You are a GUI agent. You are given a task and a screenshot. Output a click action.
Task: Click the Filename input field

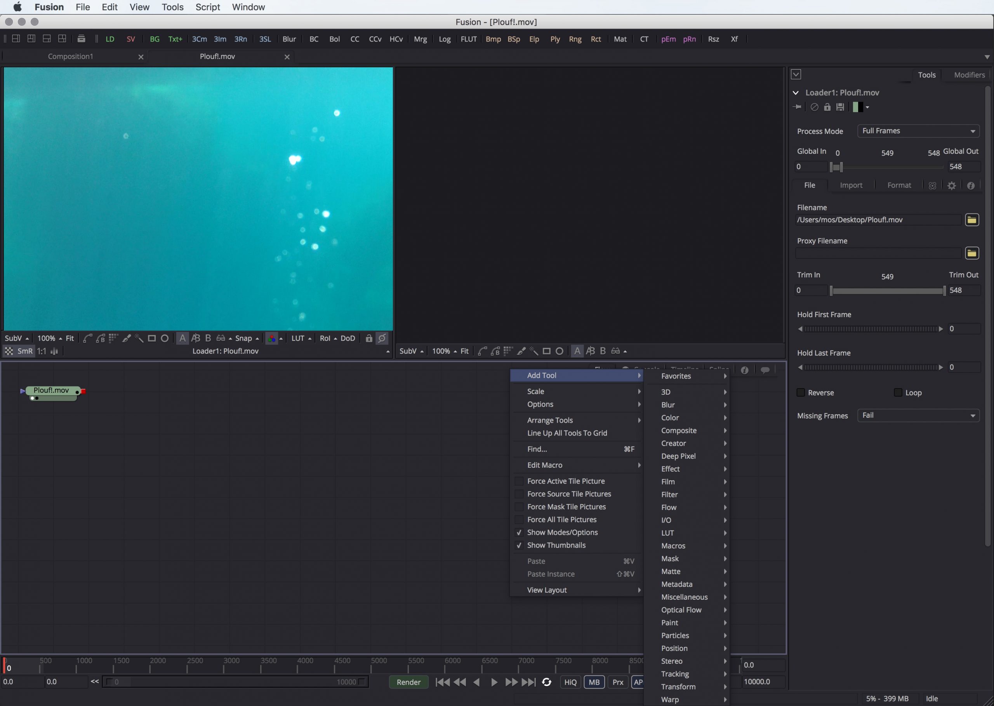tap(878, 220)
